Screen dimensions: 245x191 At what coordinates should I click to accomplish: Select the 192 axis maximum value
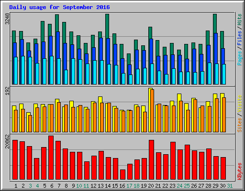[8, 91]
